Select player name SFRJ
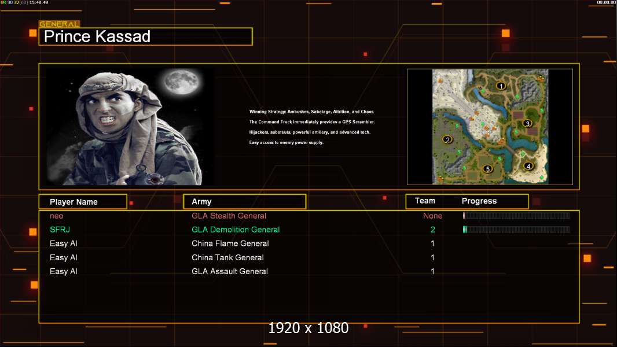This screenshot has width=617, height=347. [x=60, y=230]
